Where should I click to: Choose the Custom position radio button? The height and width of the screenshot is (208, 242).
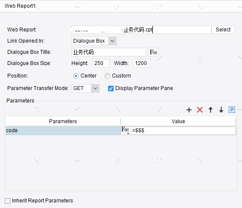click(107, 76)
